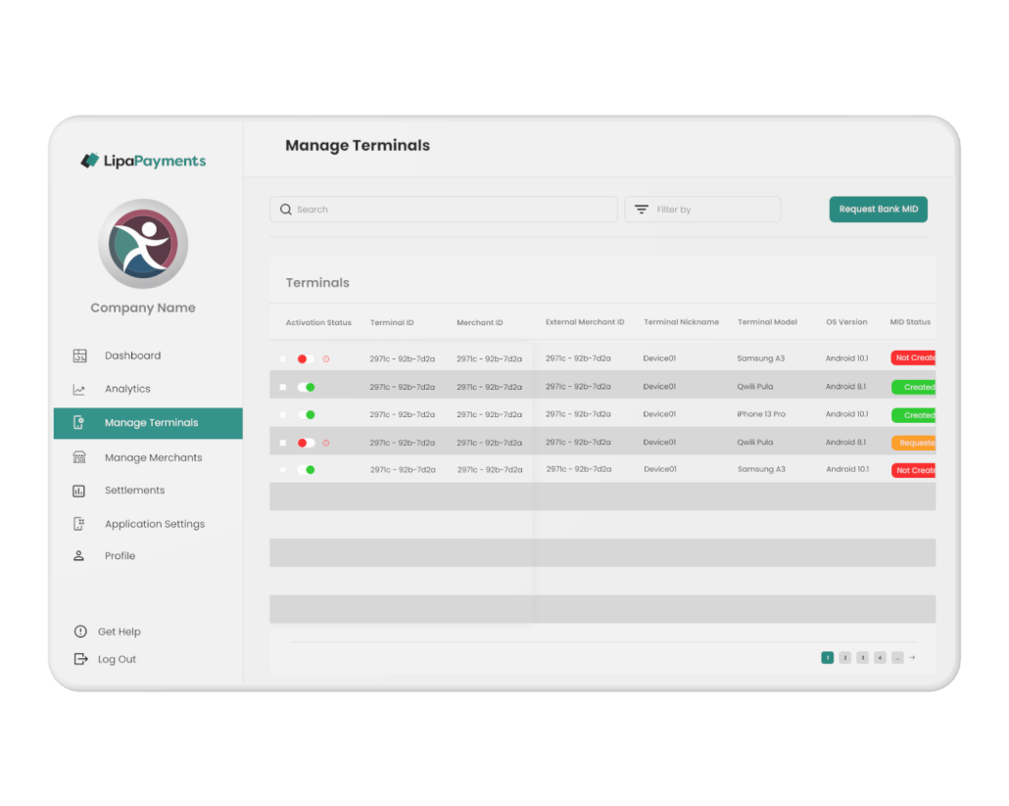This screenshot has width=1009, height=806.
Task: Click the Analytics chart icon
Action: pyautogui.click(x=79, y=390)
